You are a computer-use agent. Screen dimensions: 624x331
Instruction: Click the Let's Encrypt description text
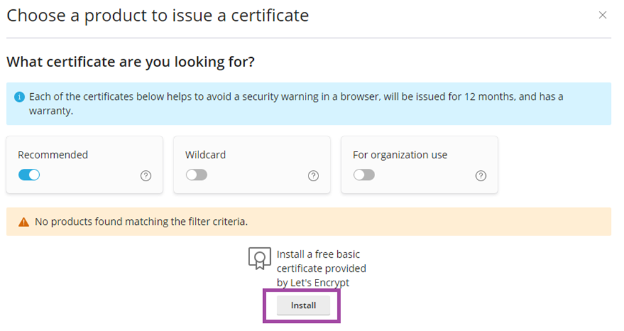tap(321, 268)
